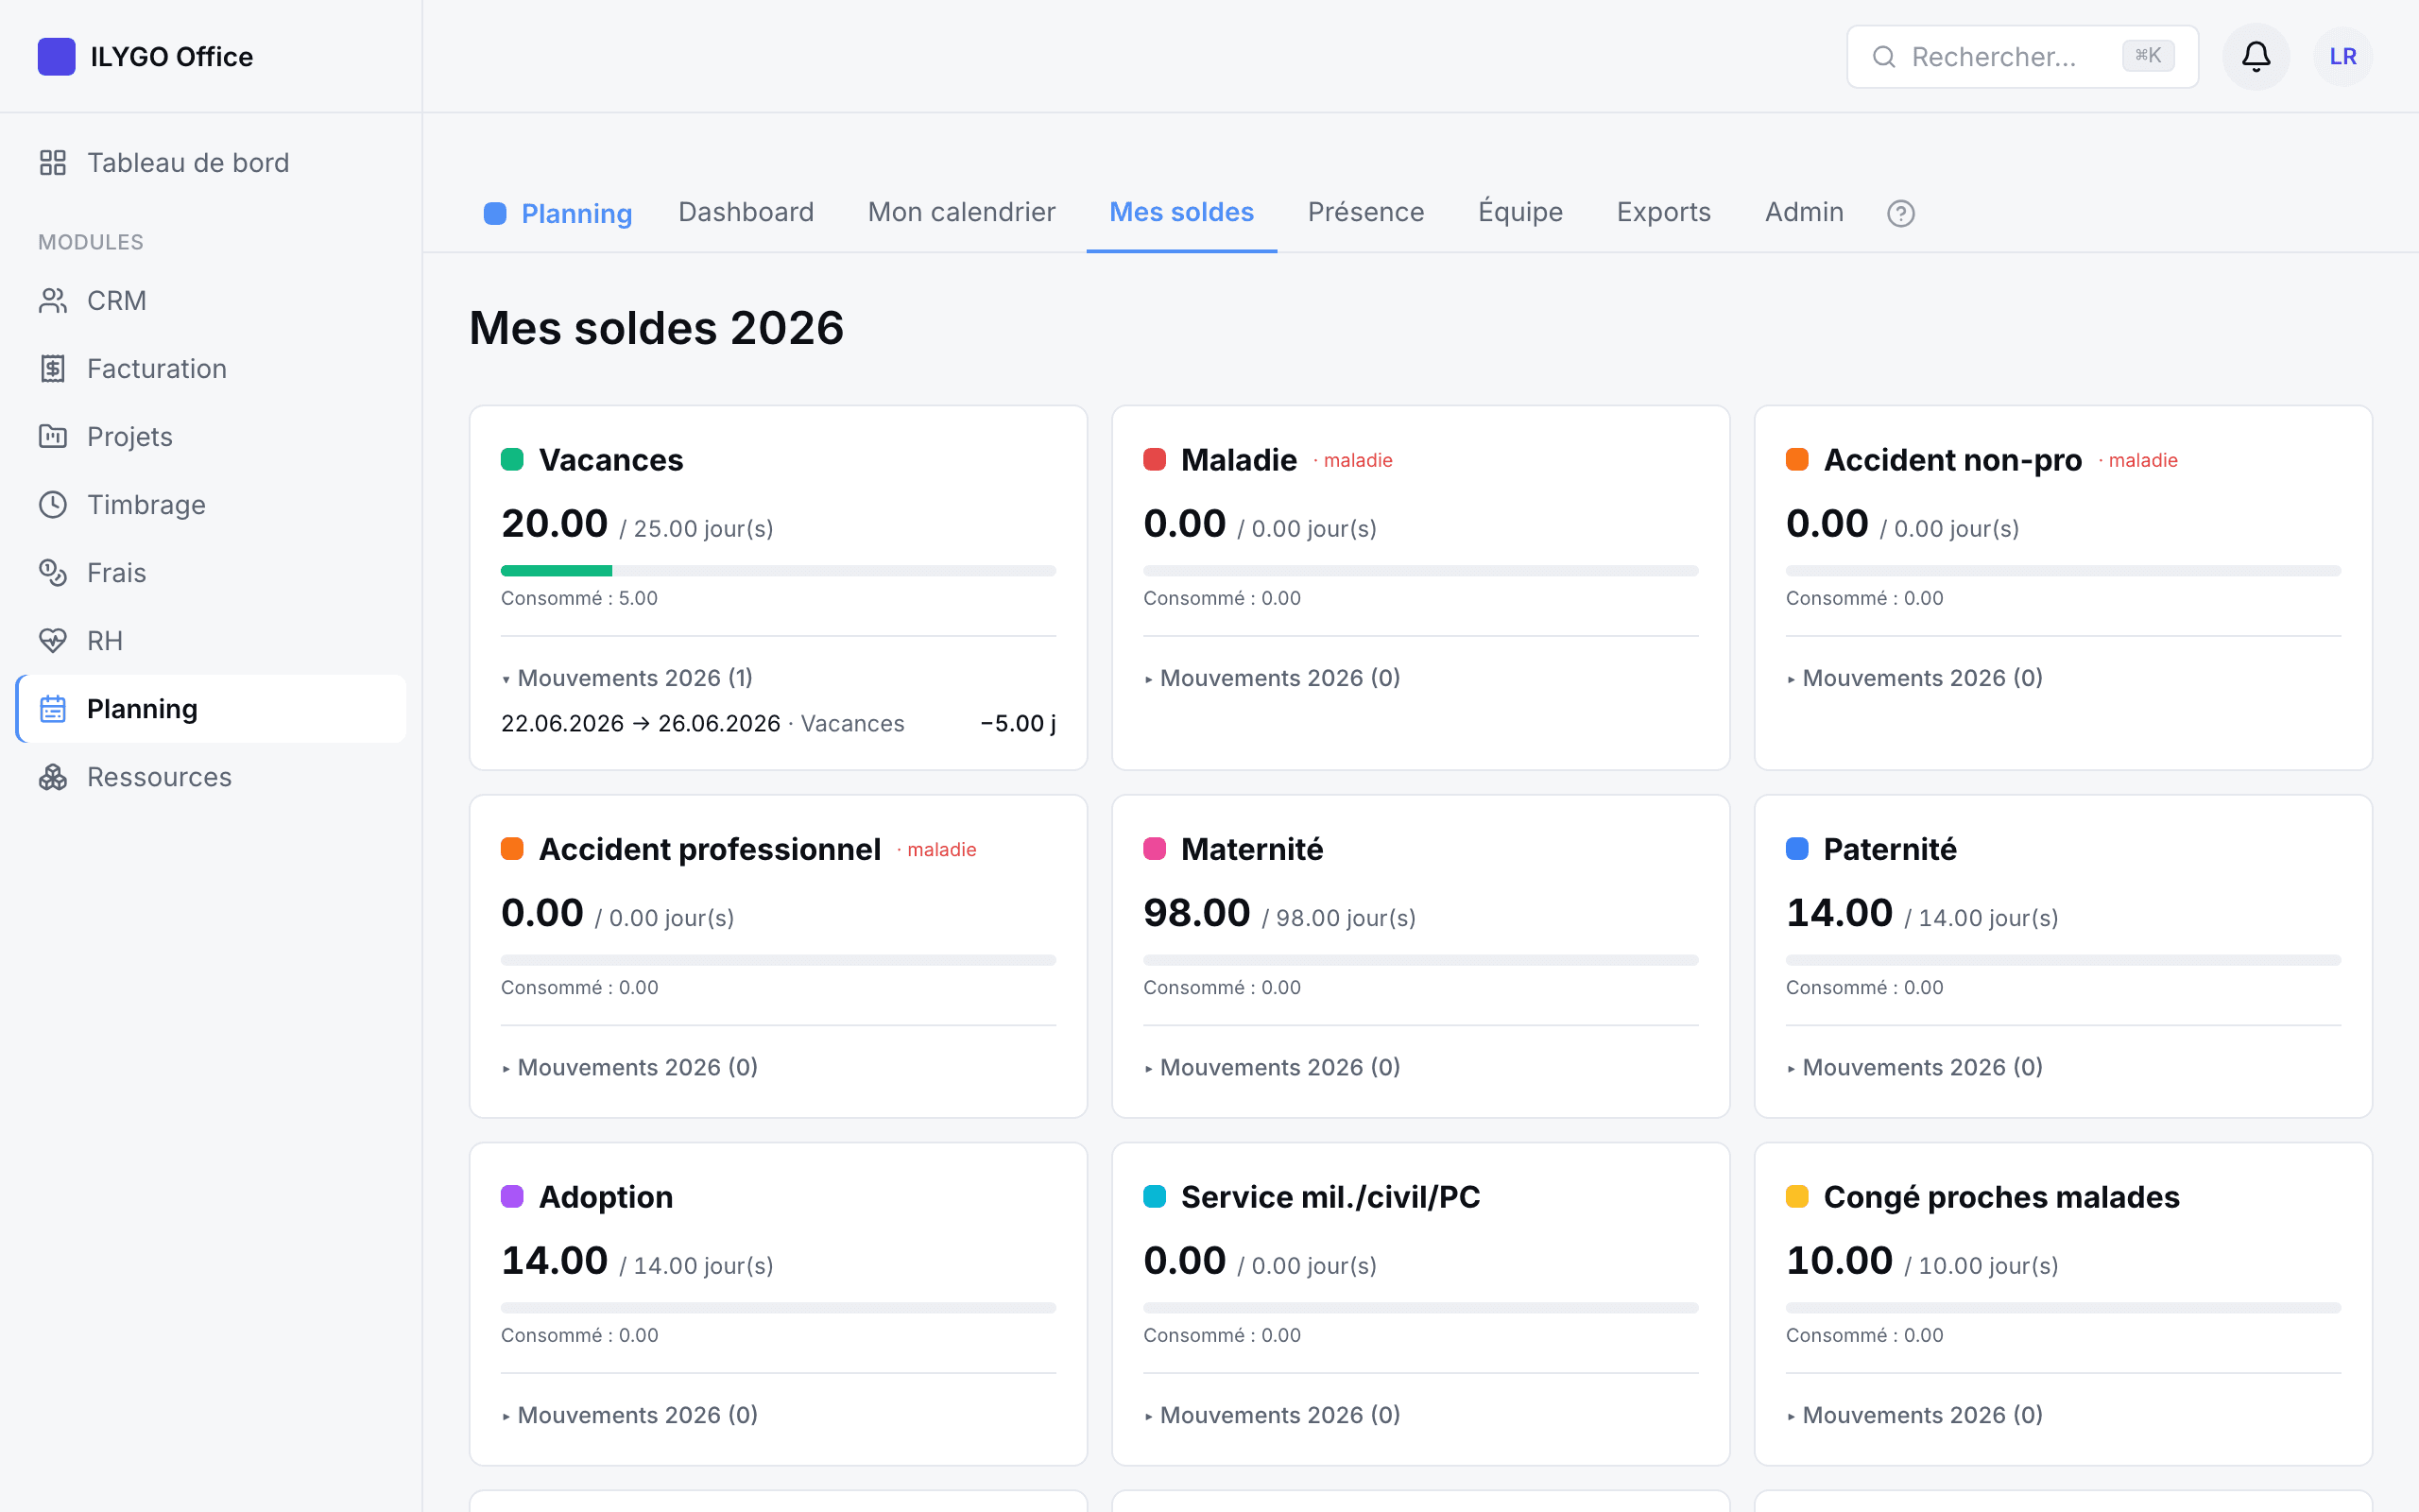Click the 98.00 Maternité balance value
Viewport: 2419px width, 1512px height.
pos(1196,913)
